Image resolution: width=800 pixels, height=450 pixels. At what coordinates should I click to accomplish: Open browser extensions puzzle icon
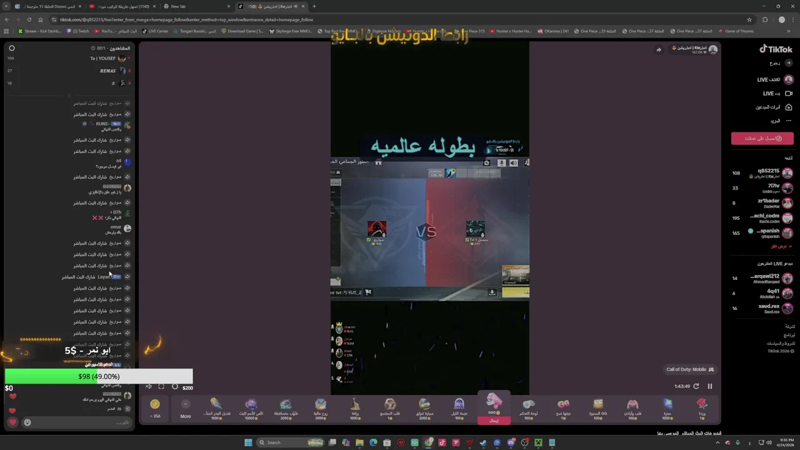765,19
